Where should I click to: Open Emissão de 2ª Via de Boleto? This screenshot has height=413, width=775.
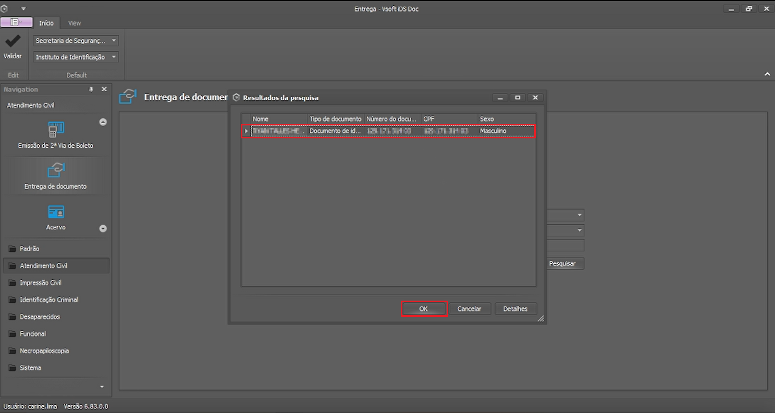(x=55, y=128)
